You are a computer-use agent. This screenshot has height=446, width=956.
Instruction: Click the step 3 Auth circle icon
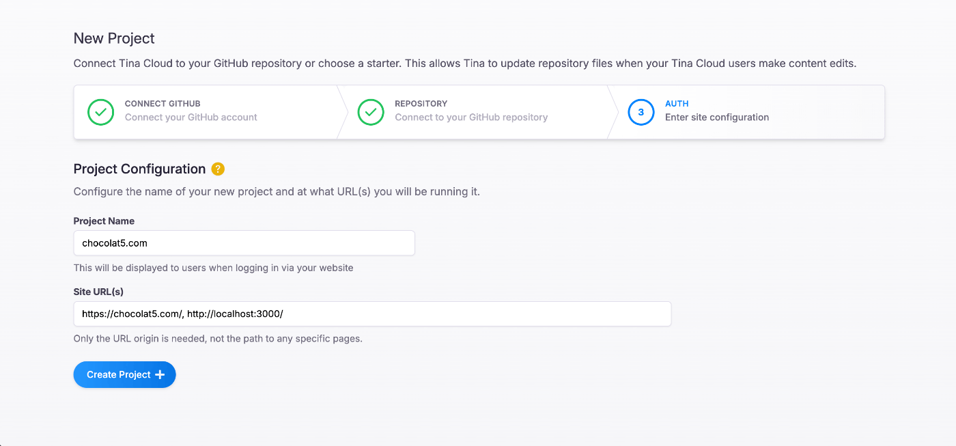(x=641, y=112)
